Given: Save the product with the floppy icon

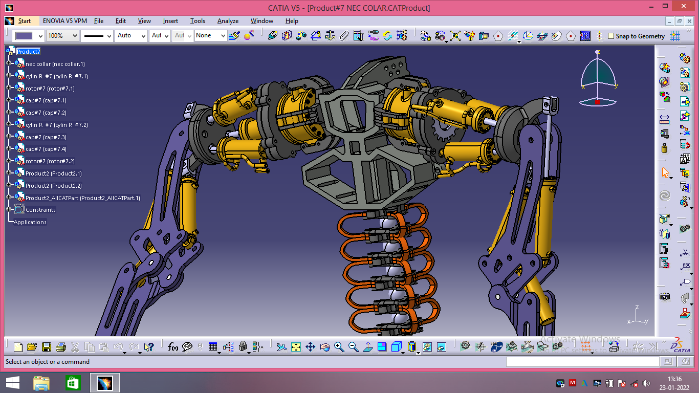Looking at the screenshot, I should (46, 347).
